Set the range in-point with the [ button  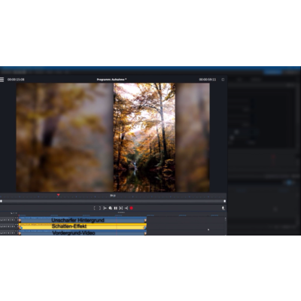coord(95,208)
